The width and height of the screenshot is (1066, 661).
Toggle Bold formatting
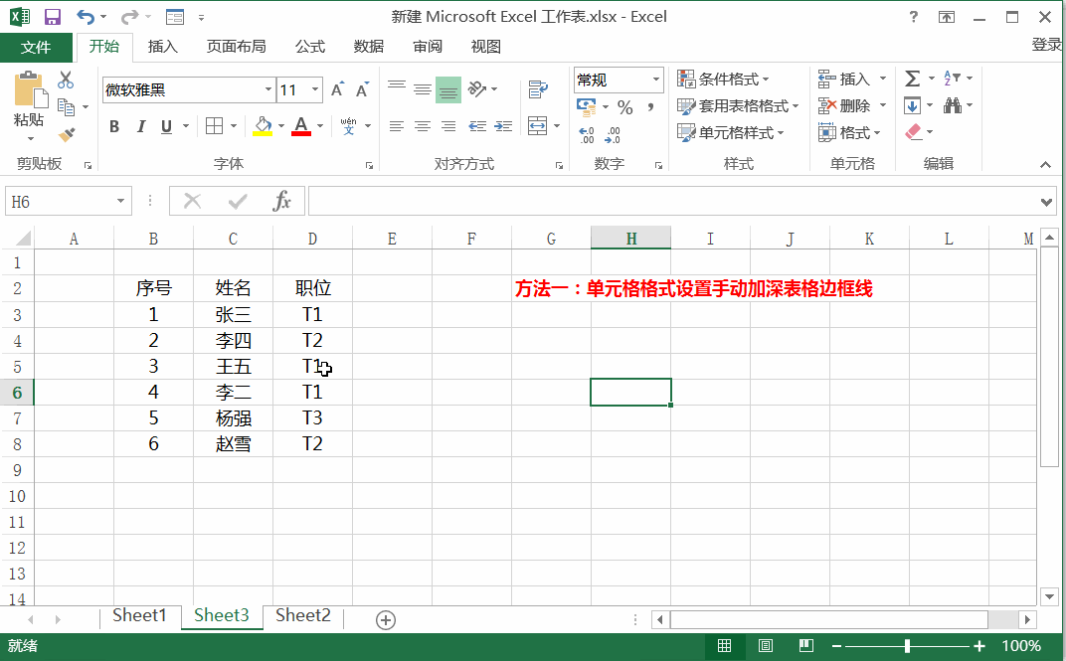(x=114, y=126)
